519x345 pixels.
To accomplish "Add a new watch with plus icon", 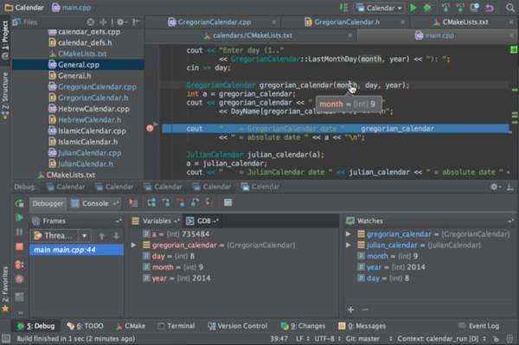I will click(351, 310).
